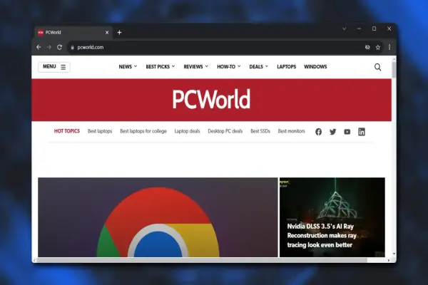Screen dimensions: 428x285
Task: Click the scroll down arrow at right edge
Action: click(x=394, y=254)
